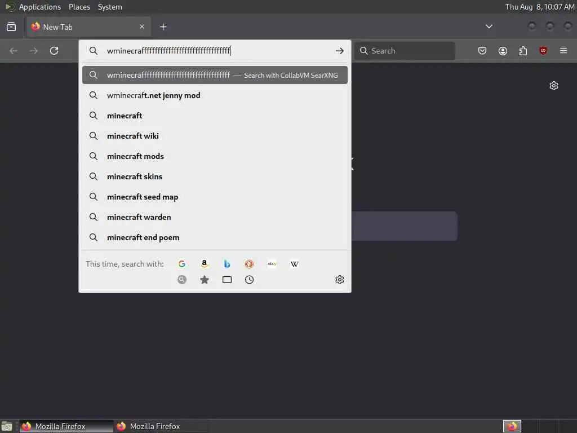Screen dimensions: 577x433
Task: Open the Firefox account menu
Action: [503, 51]
